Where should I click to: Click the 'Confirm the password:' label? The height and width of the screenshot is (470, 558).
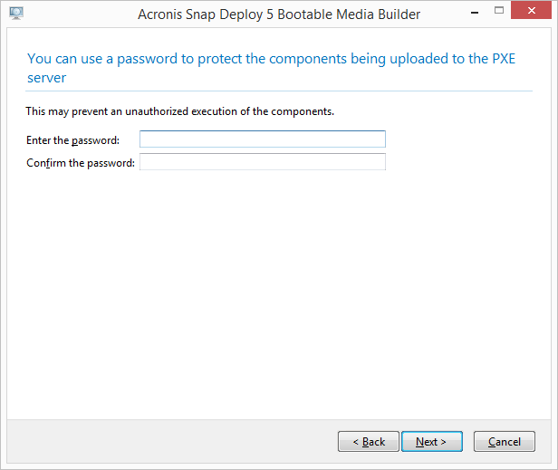click(81, 163)
